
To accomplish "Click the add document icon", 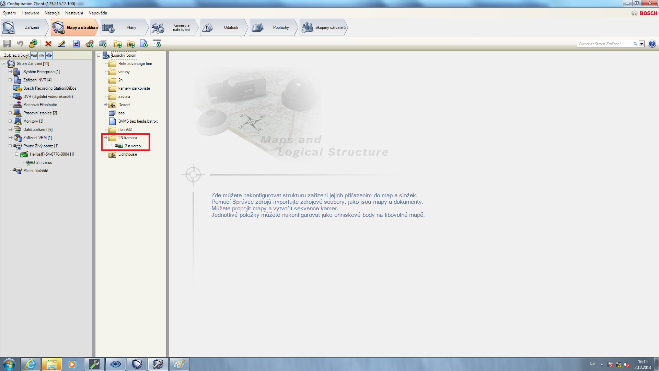I will 144,44.
